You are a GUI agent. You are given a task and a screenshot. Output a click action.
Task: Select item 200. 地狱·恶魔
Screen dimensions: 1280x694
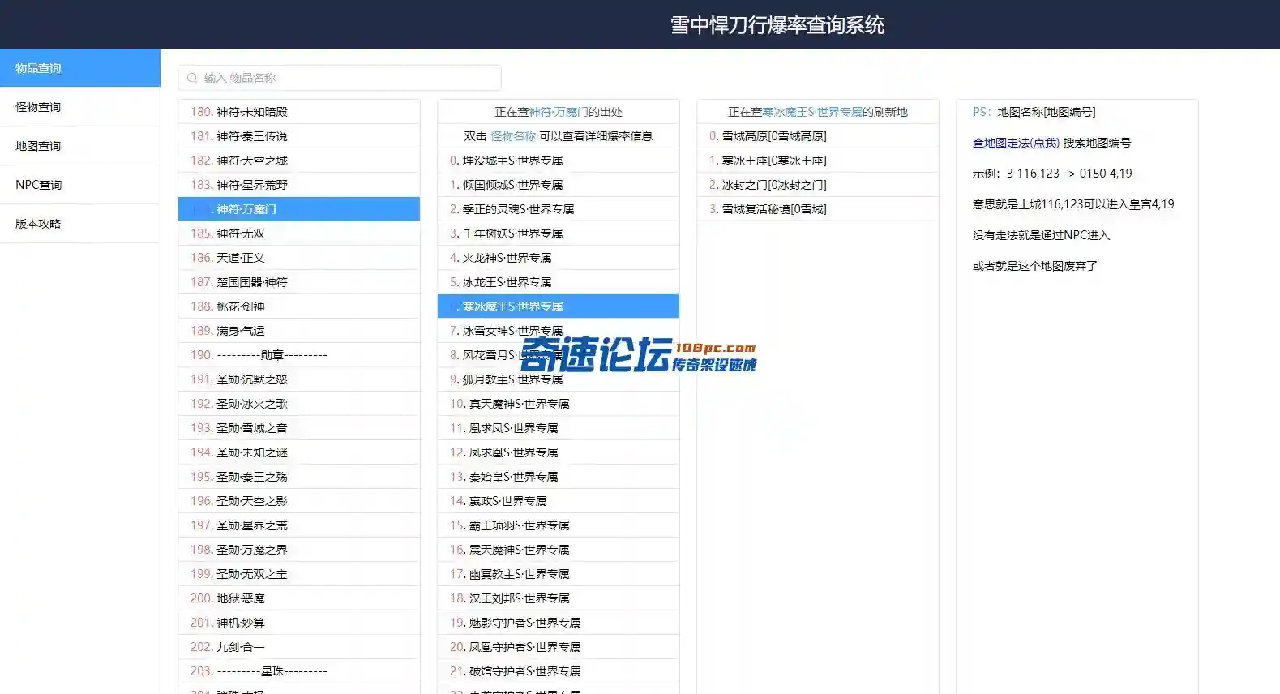click(299, 598)
